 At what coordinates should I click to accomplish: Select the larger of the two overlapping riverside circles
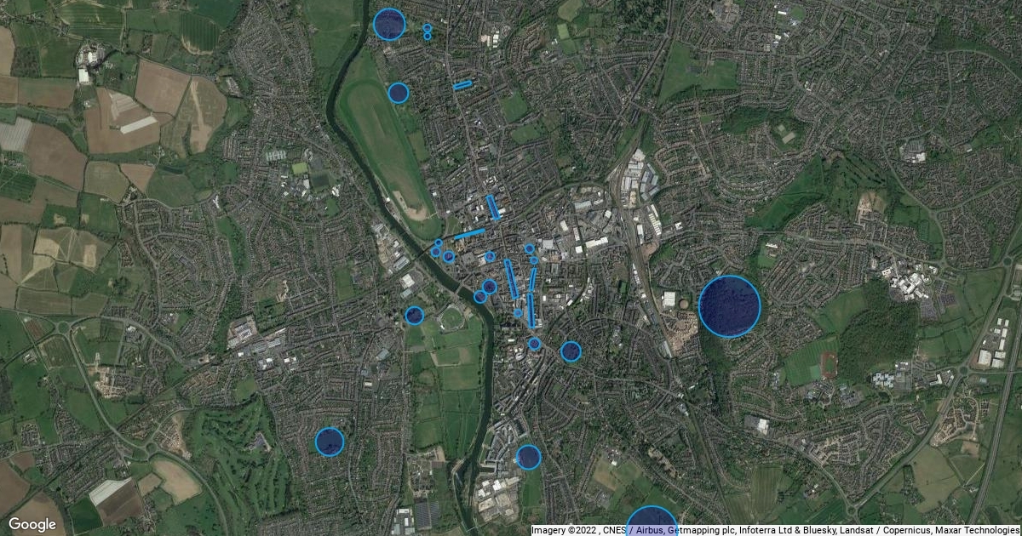pos(490,287)
